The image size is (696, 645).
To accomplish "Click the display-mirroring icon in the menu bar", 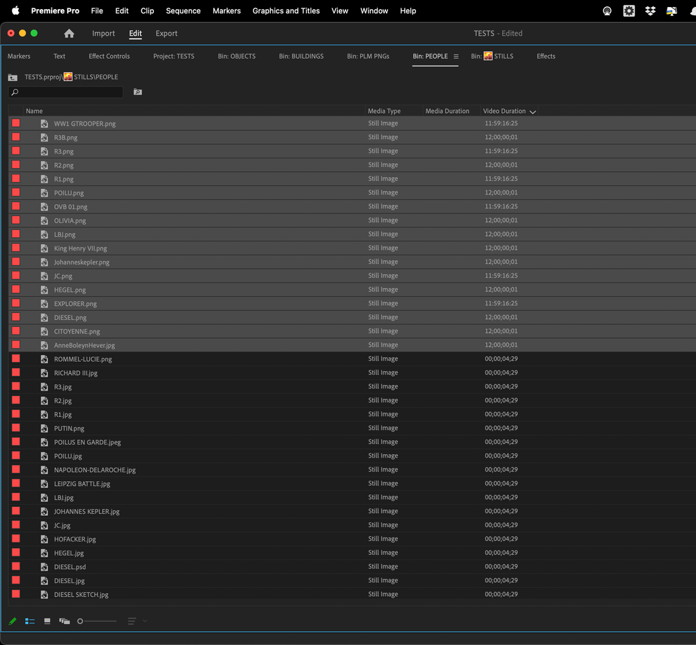I will coord(672,11).
